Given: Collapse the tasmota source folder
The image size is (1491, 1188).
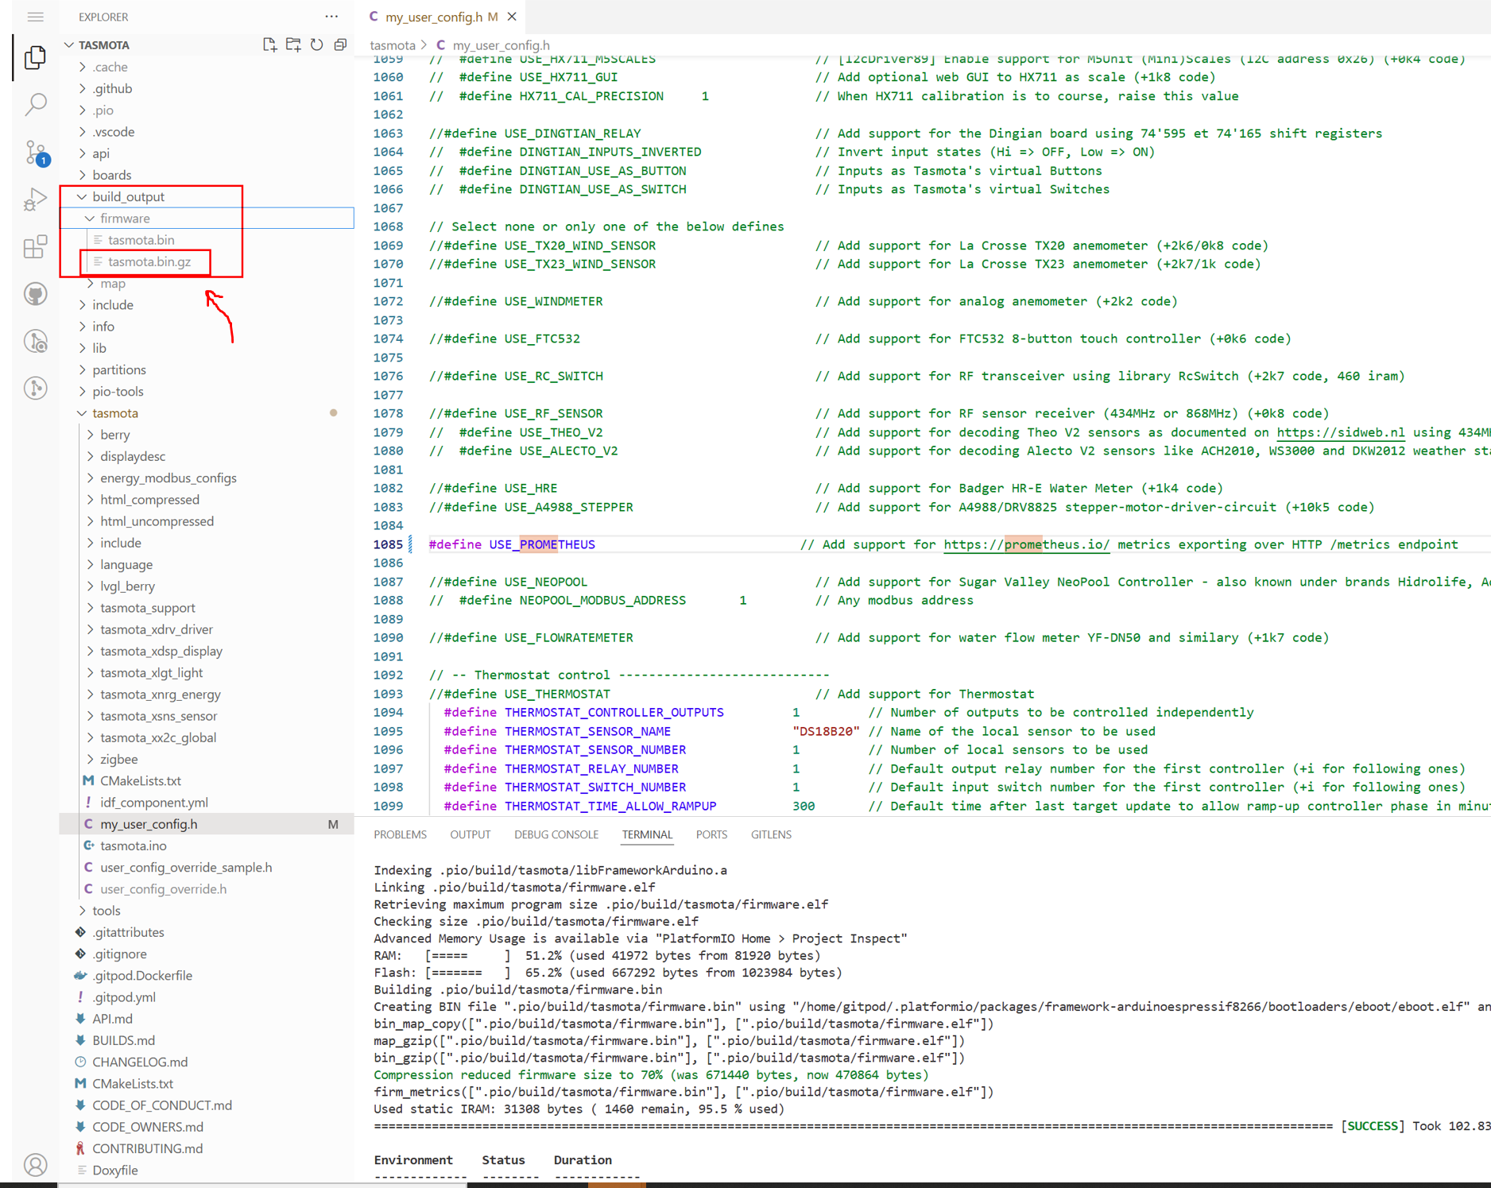Looking at the screenshot, I should pos(115,412).
